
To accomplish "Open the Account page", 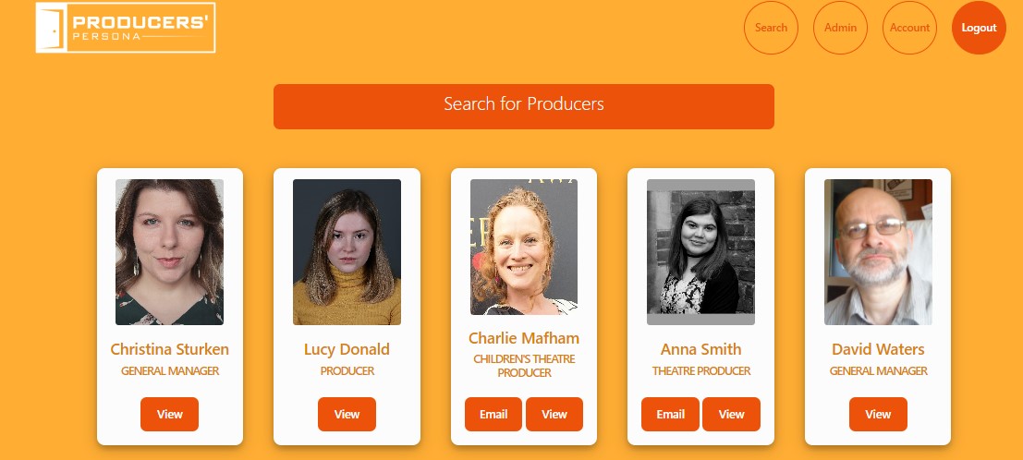I will tap(909, 28).
